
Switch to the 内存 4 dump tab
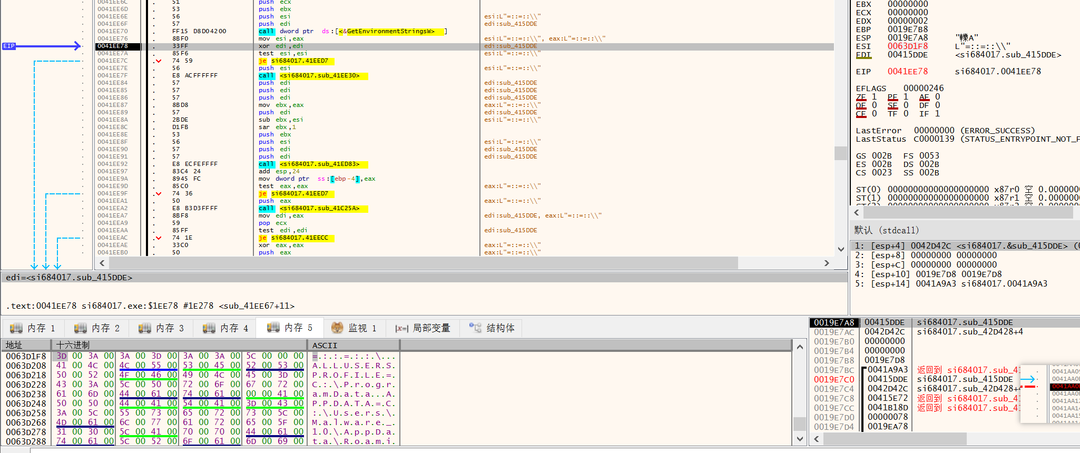coord(225,328)
